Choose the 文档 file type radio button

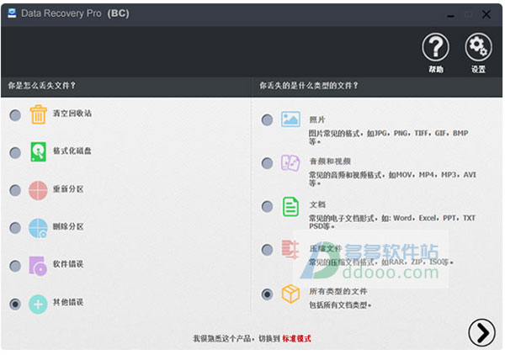point(267,206)
